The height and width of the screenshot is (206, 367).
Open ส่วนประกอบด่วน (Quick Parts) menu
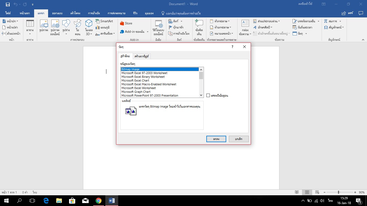point(267,21)
